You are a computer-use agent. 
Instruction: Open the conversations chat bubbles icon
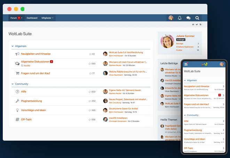tap(188, 18)
